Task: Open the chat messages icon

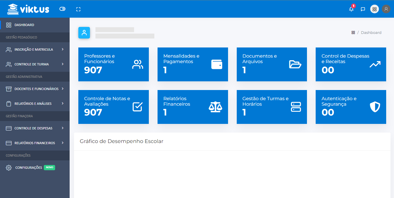Action: [363, 9]
